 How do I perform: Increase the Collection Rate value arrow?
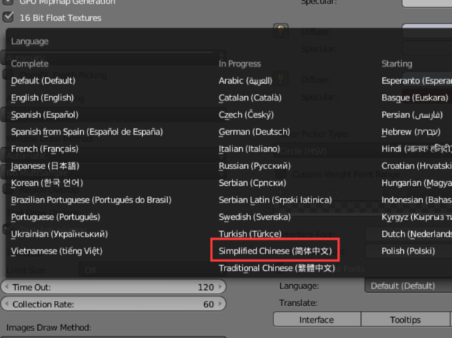pyautogui.click(x=220, y=304)
